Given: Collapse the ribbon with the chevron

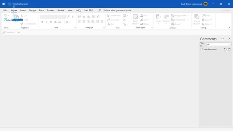Looking at the screenshot, I should pyautogui.click(x=229, y=27).
